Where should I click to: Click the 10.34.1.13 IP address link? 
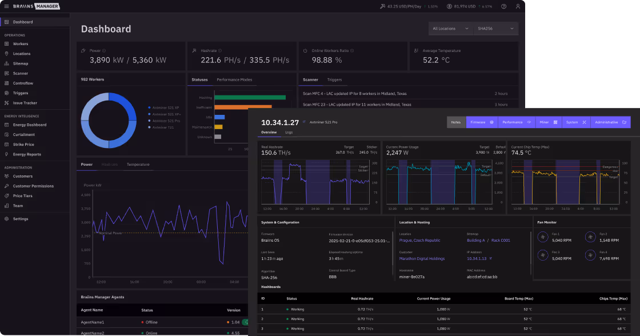pyautogui.click(x=477, y=258)
